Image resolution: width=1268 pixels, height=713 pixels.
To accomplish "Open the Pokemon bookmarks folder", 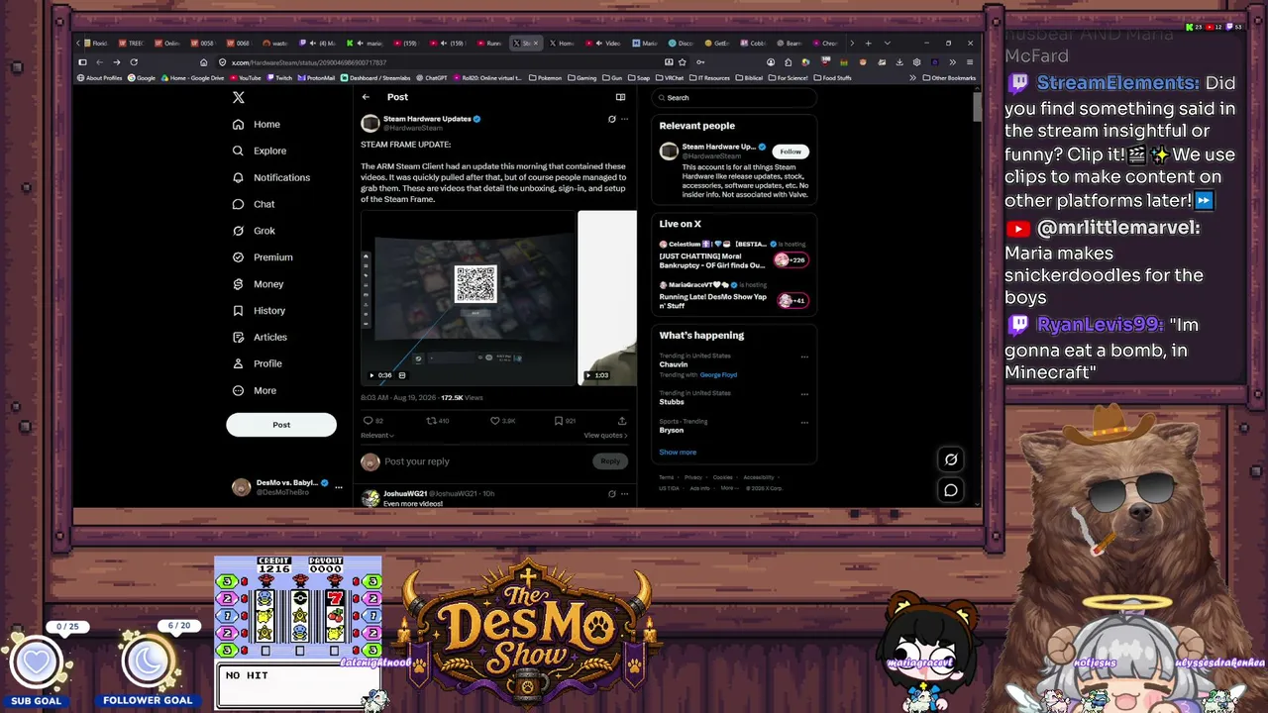I will 546,78.
